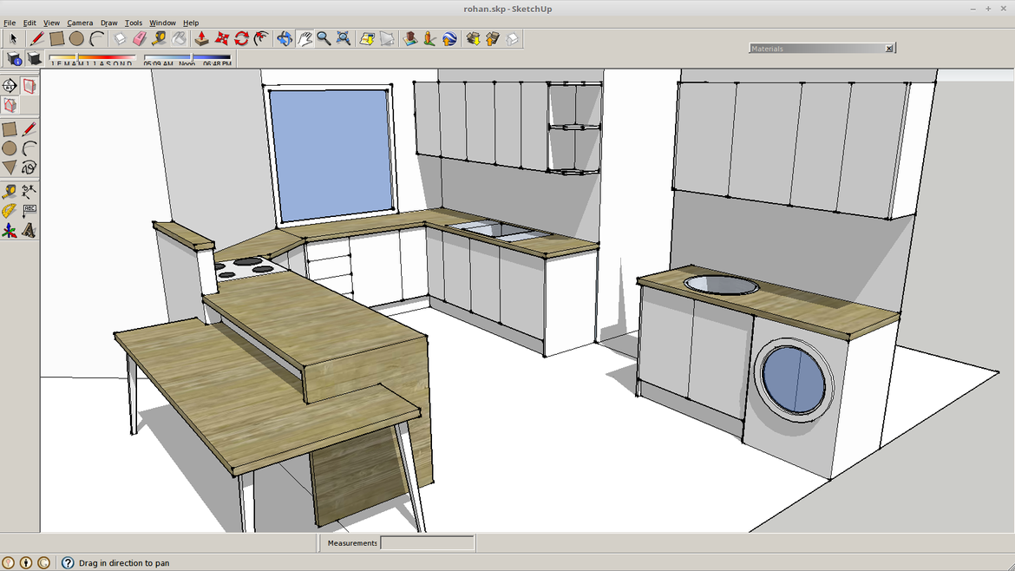Screen dimensions: 1015x571
Task: Activate the Protractor tool
Action: coord(9,211)
